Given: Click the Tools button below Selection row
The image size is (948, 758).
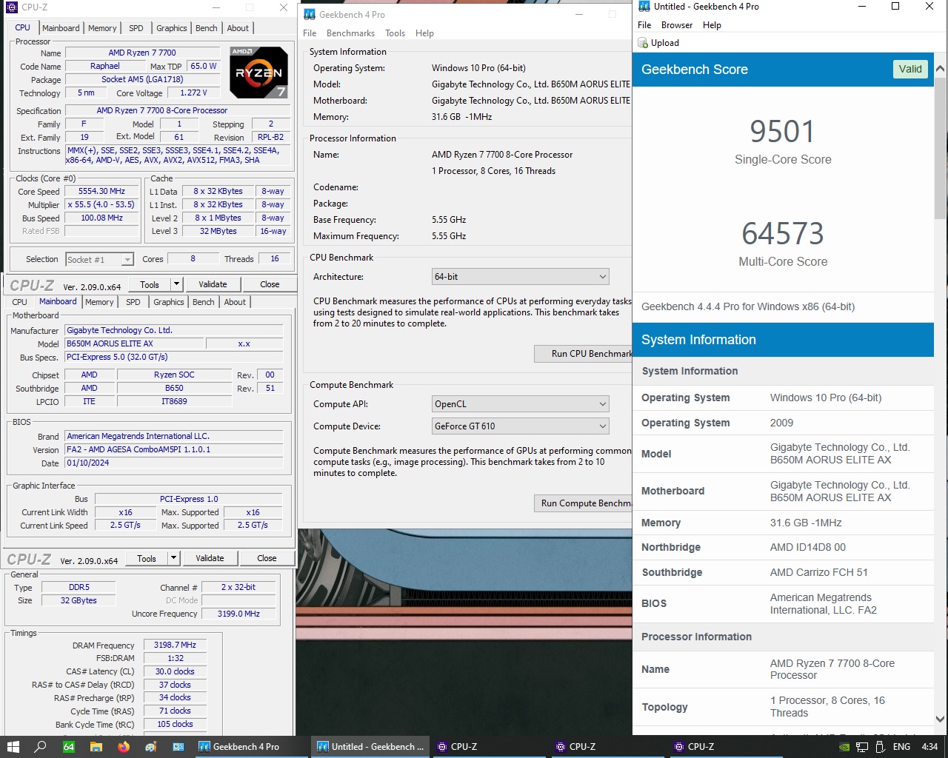Looking at the screenshot, I should pyautogui.click(x=150, y=284).
